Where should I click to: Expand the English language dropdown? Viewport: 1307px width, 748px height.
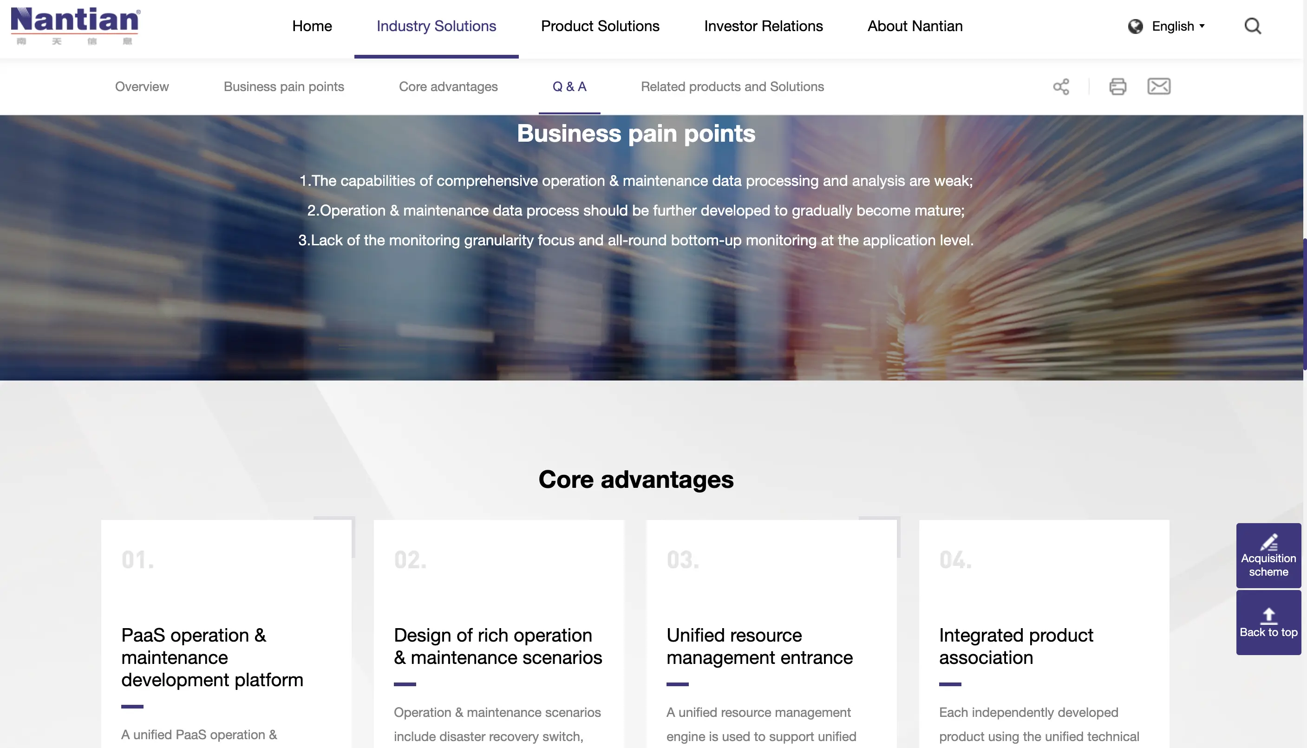click(x=1178, y=26)
